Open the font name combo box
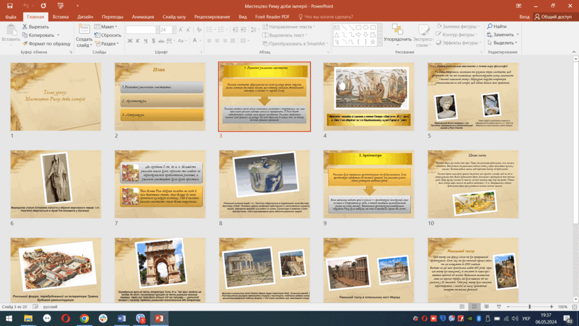The image size is (579, 326). [142, 30]
